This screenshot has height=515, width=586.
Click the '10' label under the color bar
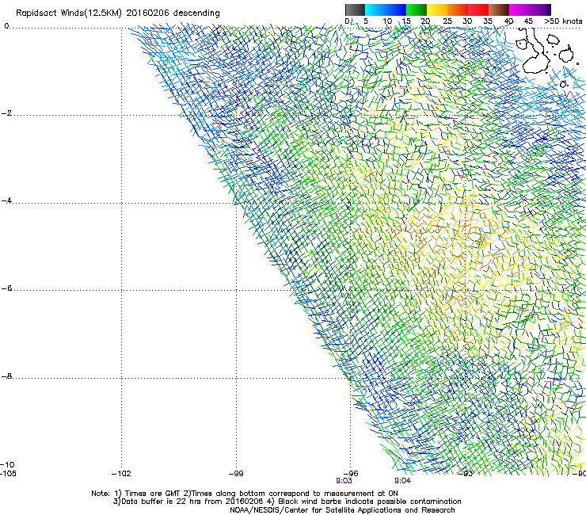pos(387,21)
